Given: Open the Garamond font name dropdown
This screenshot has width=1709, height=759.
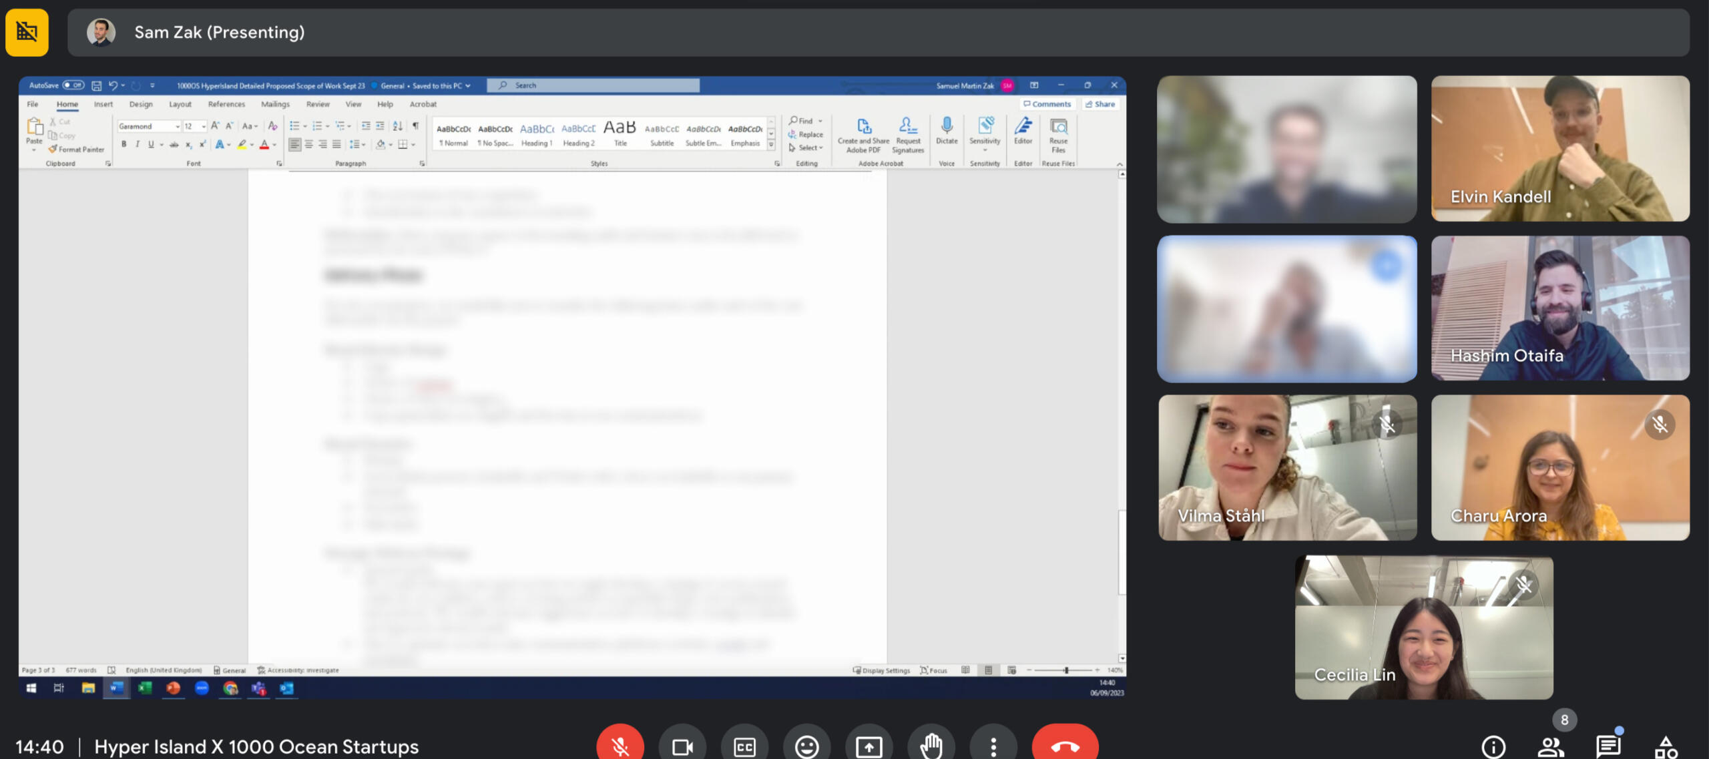Looking at the screenshot, I should tap(178, 126).
